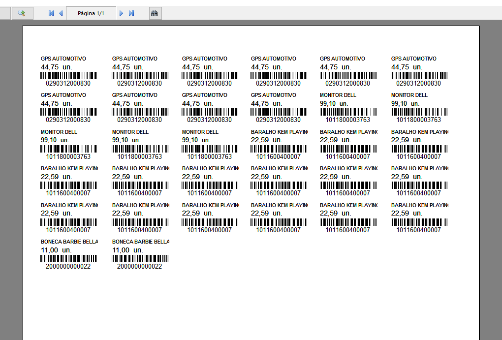This screenshot has height=340, width=502.
Task: Click the zoom magnifier icon
Action: coord(22,13)
